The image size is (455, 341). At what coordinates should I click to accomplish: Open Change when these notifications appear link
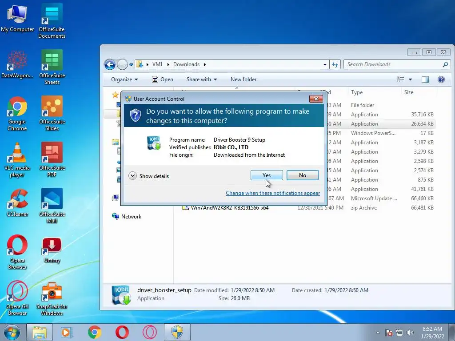[x=273, y=193]
